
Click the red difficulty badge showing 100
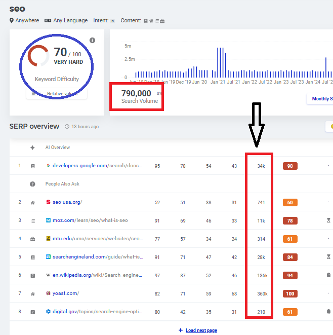point(290,293)
